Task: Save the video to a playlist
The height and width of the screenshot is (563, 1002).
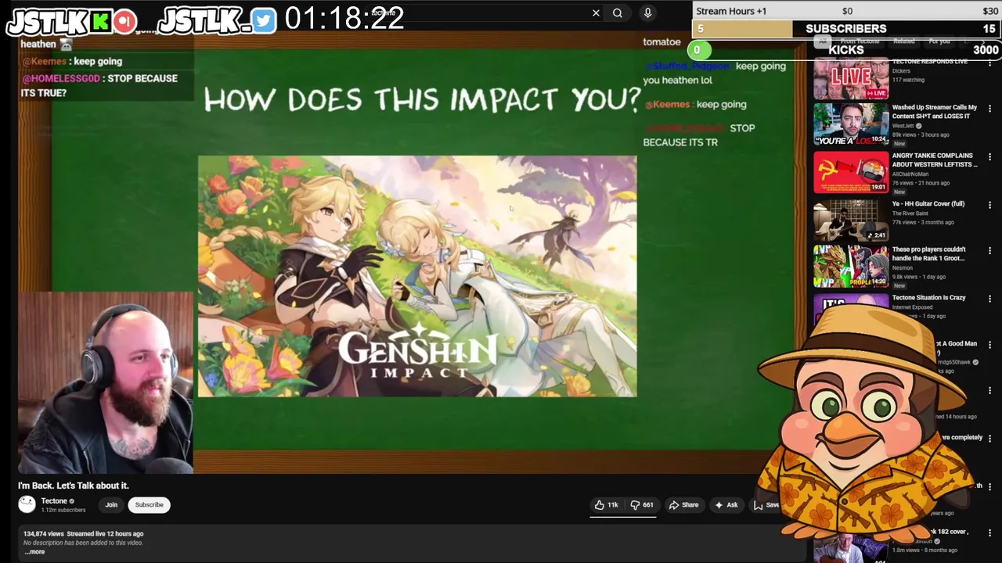Action: click(766, 505)
